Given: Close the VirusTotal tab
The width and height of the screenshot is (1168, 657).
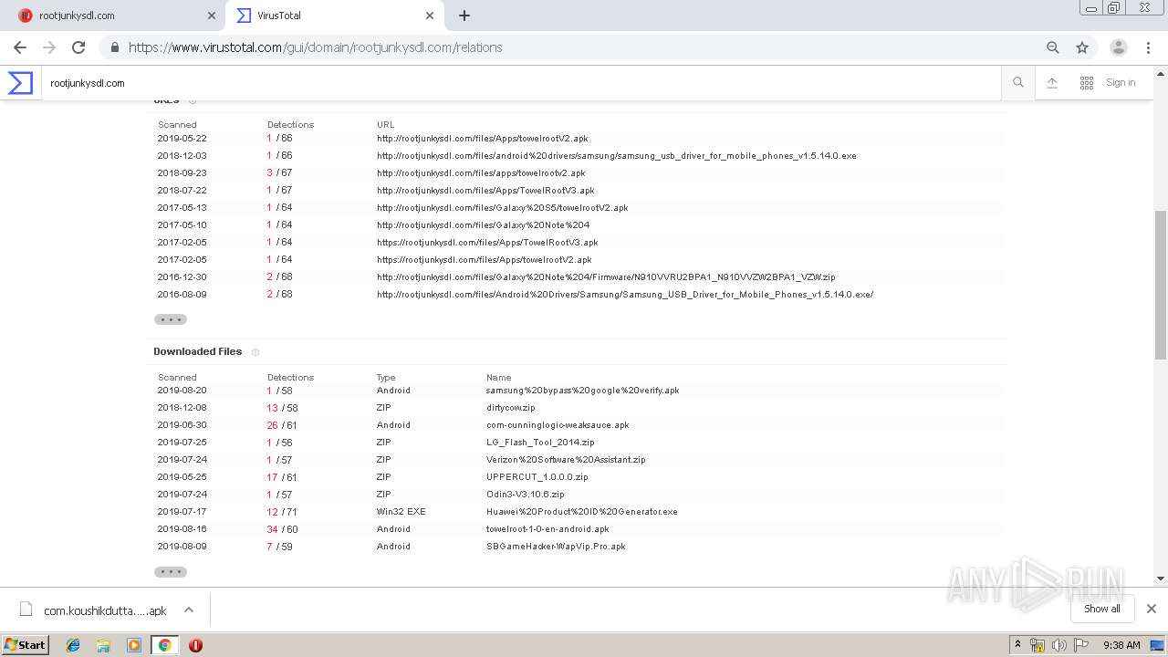Looking at the screenshot, I should [x=430, y=16].
